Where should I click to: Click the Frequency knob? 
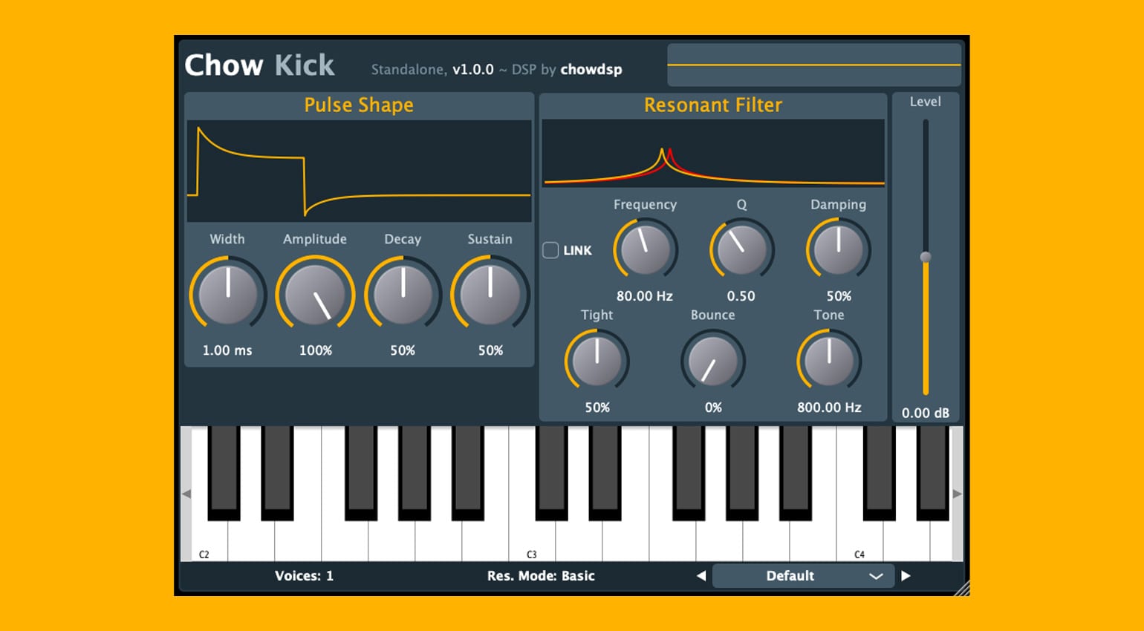[645, 250]
